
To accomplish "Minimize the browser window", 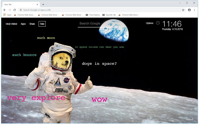I will click(180, 3).
